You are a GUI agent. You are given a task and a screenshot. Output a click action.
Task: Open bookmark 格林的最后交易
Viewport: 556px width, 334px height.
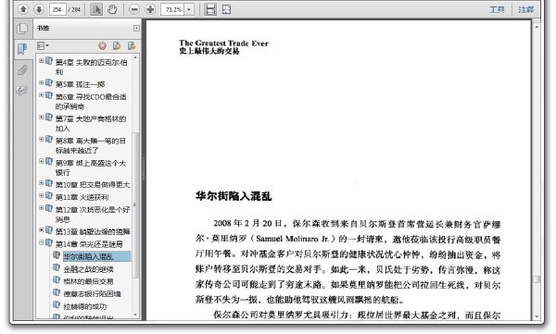88,281
